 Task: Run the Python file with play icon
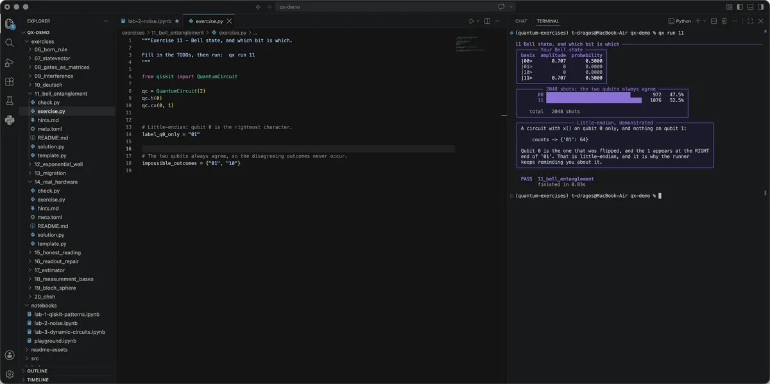472,21
